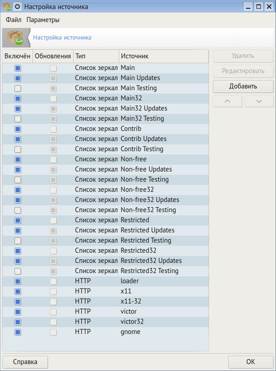276x371 pixels.
Task: Toggle updates checkbox for Restricted Updates
Action: tap(53, 231)
